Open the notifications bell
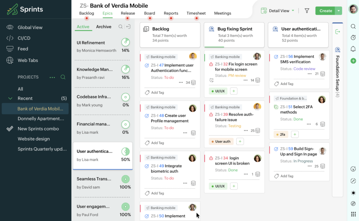Image resolution: width=359 pixels, height=221 pixels. [x=353, y=49]
